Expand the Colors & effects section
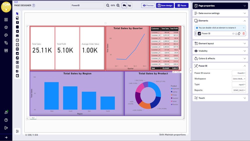The height and width of the screenshot is (141, 250). 220,58
